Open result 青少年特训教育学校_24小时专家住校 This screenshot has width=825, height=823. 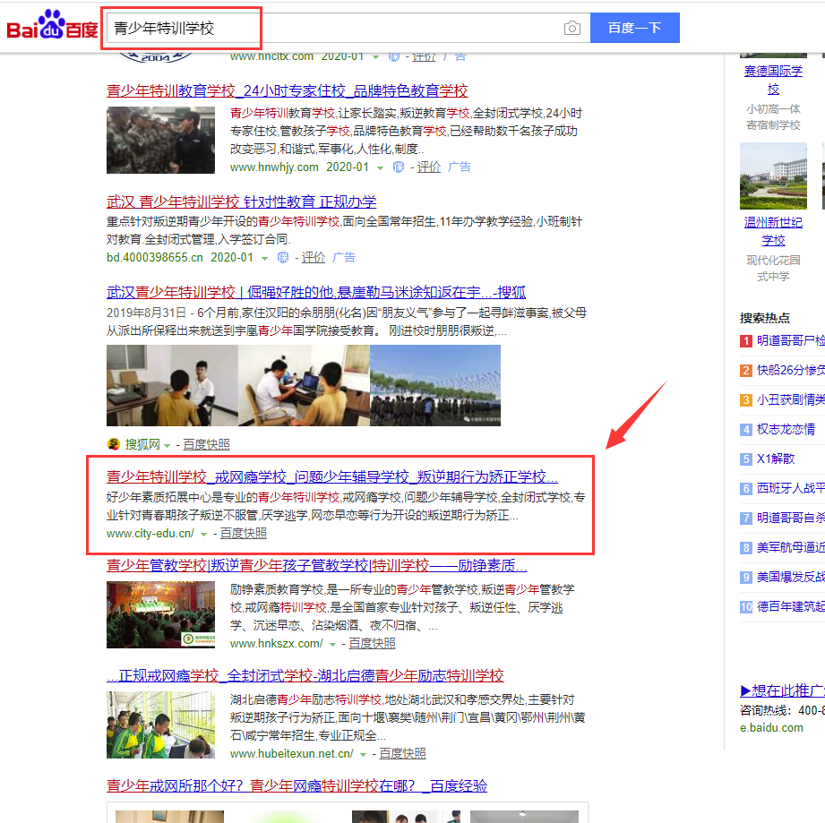[288, 91]
